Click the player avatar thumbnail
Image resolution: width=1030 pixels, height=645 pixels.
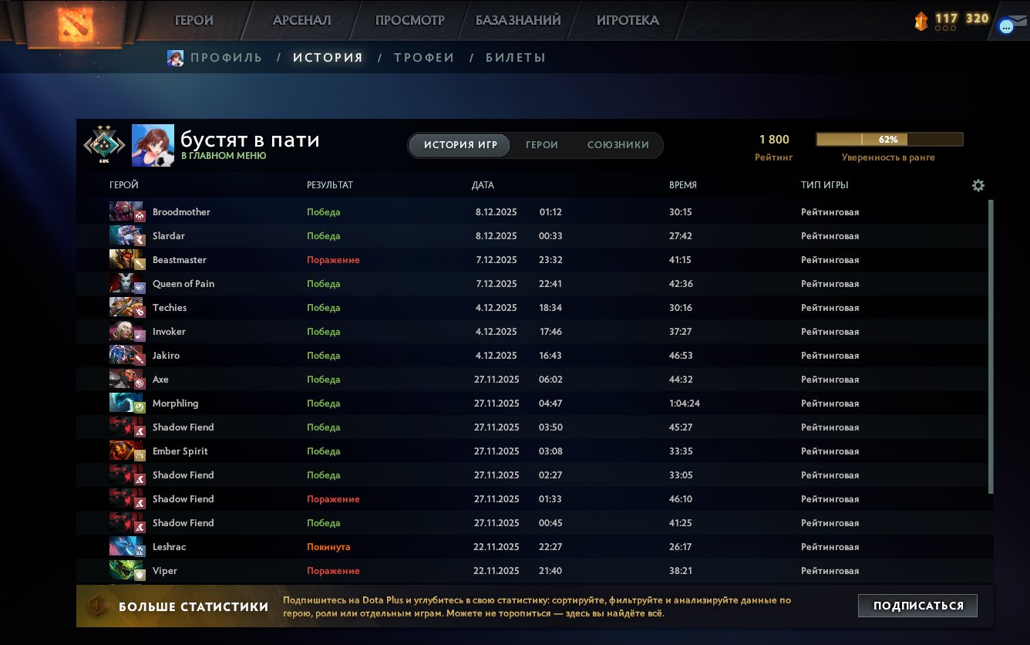[x=153, y=144]
